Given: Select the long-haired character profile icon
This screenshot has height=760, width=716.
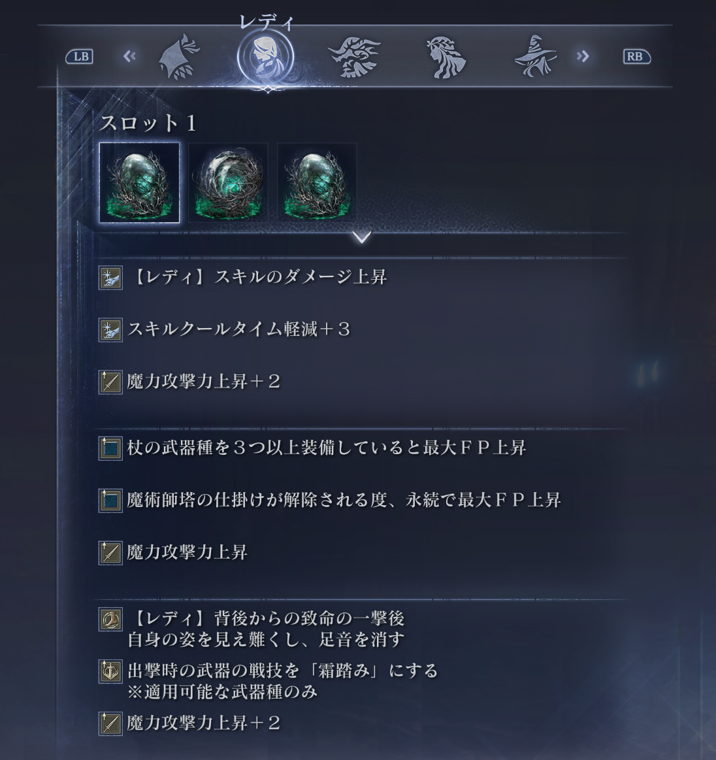Looking at the screenshot, I should pyautogui.click(x=446, y=58).
